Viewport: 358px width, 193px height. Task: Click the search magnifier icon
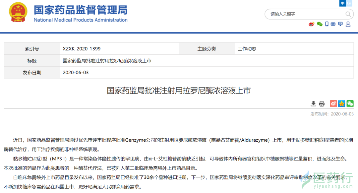tap(348, 14)
